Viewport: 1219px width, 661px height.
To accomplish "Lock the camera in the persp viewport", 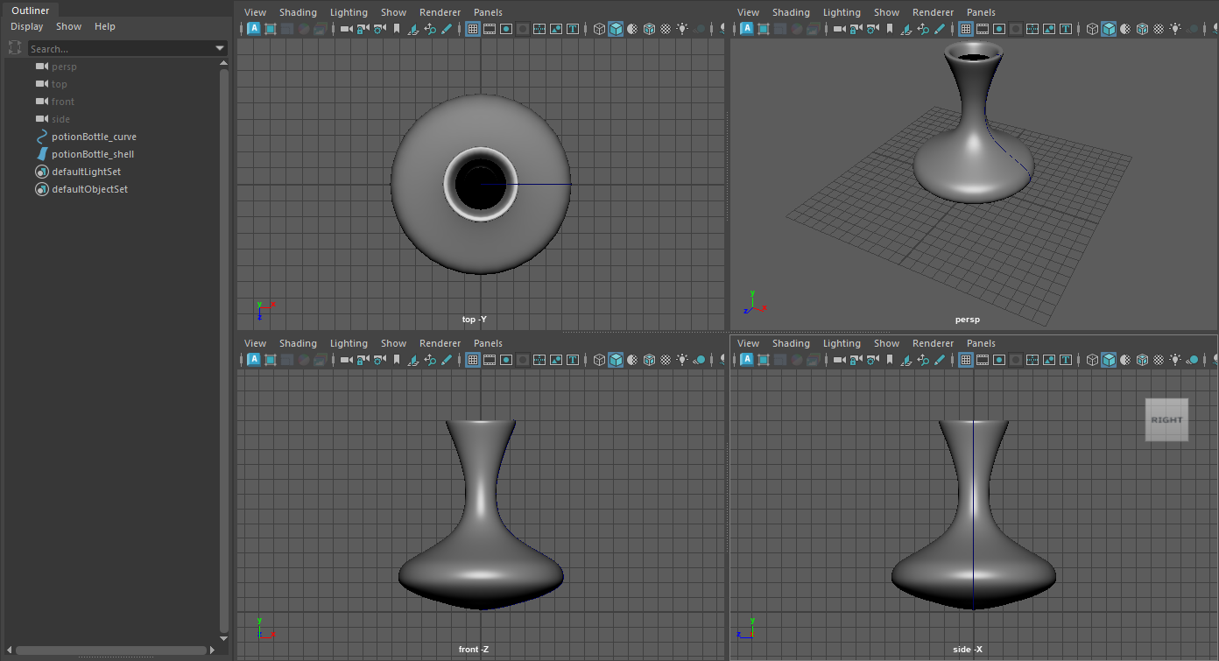I will 853,29.
